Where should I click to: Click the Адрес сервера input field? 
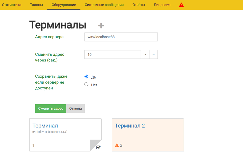[121, 37]
